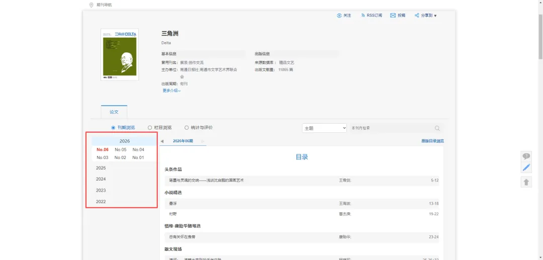The image size is (543, 260).
Task: Expand year 2024 in issue list
Action: [x=101, y=179]
